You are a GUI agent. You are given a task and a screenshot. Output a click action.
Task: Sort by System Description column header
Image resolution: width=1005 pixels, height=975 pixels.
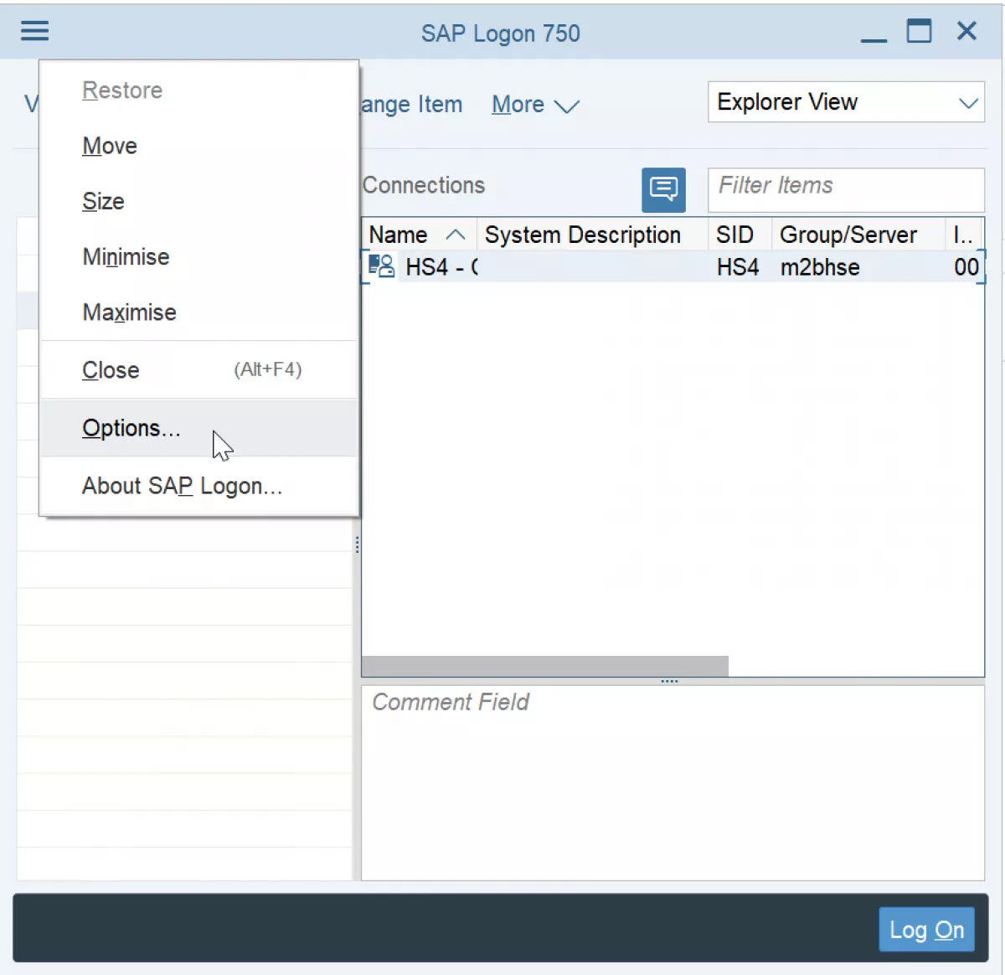tap(592, 235)
